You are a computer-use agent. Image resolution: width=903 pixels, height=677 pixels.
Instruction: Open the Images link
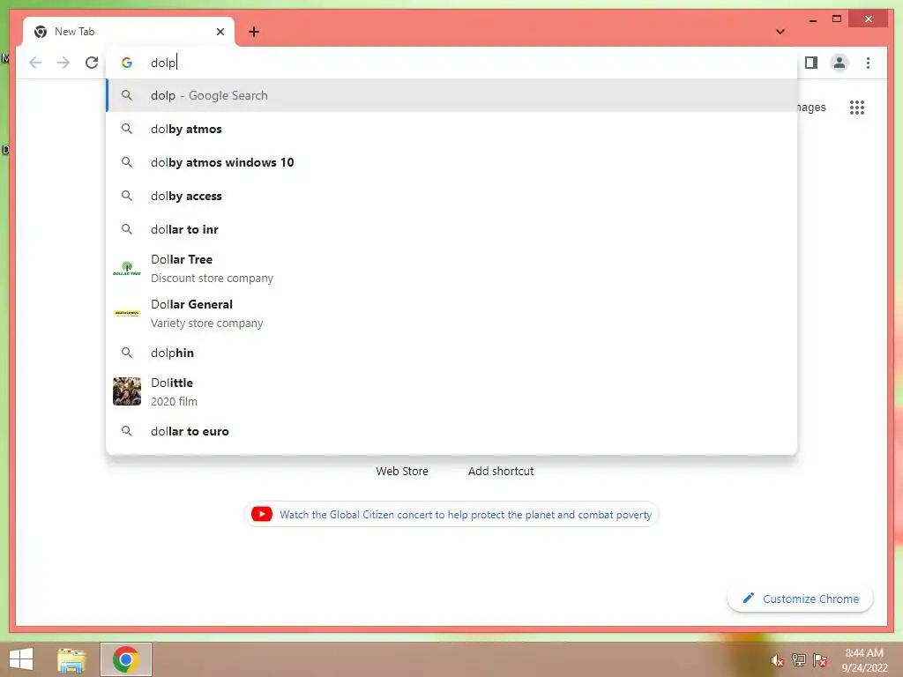pos(811,107)
